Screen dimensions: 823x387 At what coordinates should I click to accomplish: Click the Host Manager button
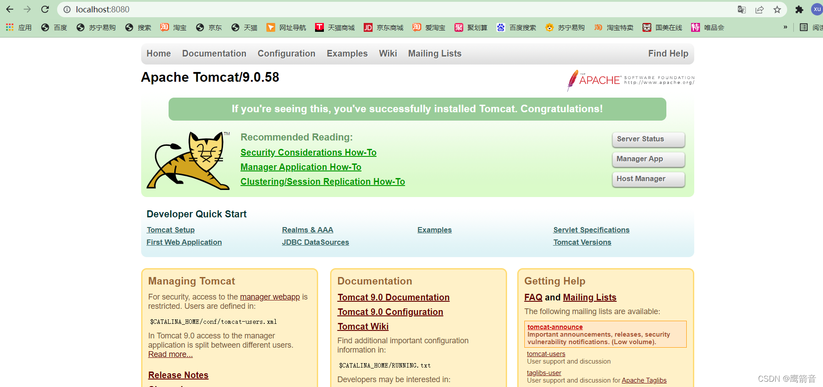pyautogui.click(x=649, y=179)
